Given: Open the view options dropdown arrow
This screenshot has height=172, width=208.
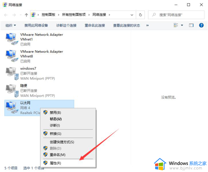Looking at the screenshot, I should 182,25.
